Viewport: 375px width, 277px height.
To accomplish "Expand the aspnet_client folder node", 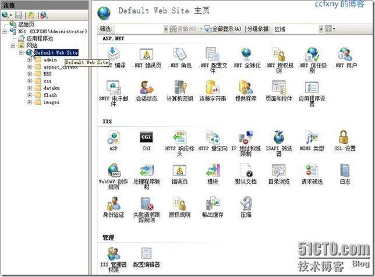I will click(x=30, y=67).
